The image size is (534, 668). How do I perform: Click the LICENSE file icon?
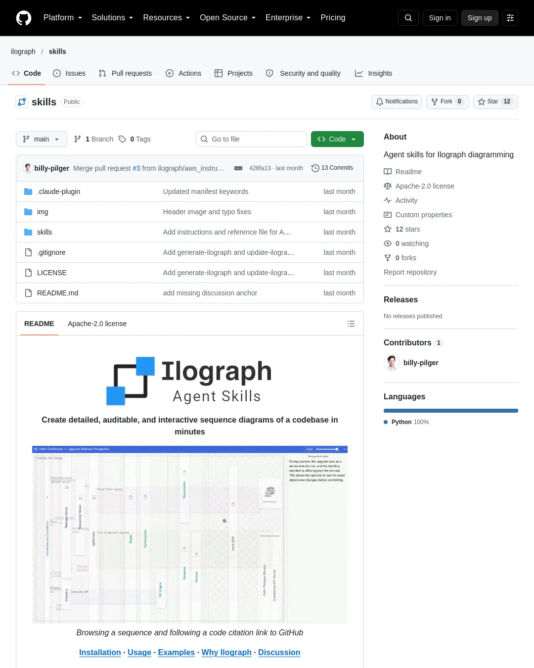pyautogui.click(x=28, y=273)
